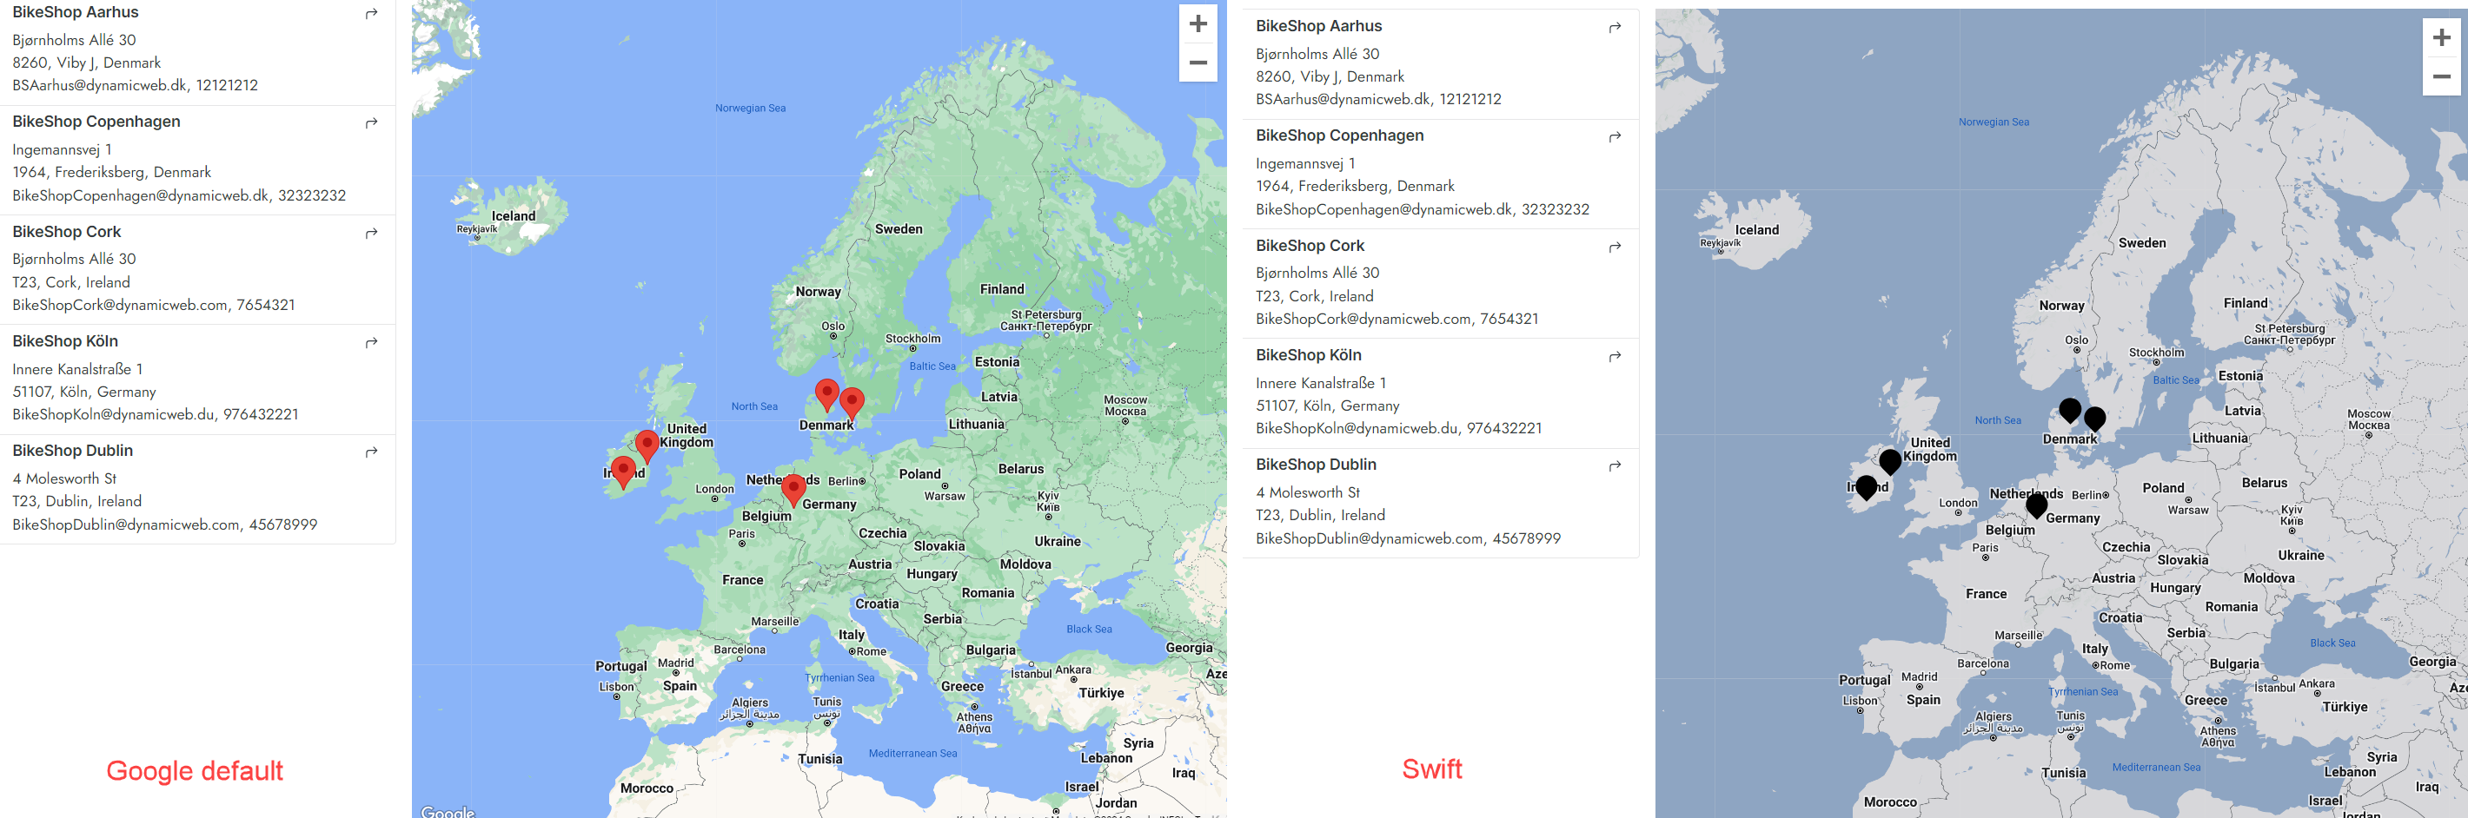Click Italy label on the gray map
This screenshot has height=818, width=2468.
(2094, 650)
